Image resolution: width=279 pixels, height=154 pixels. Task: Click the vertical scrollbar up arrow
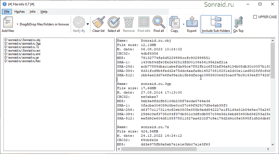(x=273, y=41)
